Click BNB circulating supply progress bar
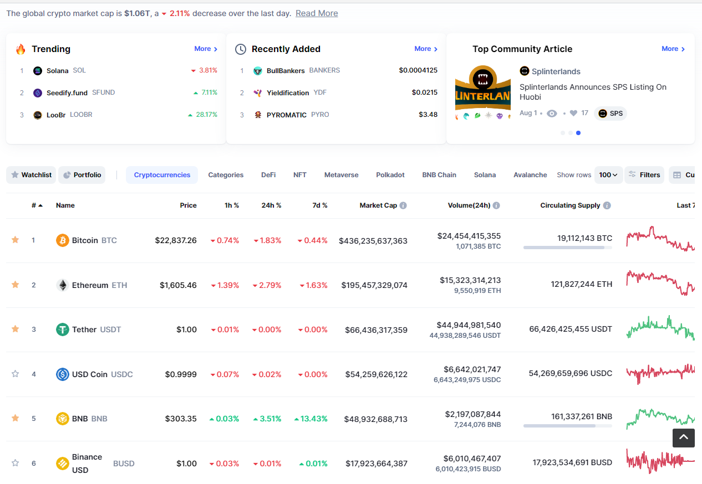The width and height of the screenshot is (702, 484). (568, 426)
